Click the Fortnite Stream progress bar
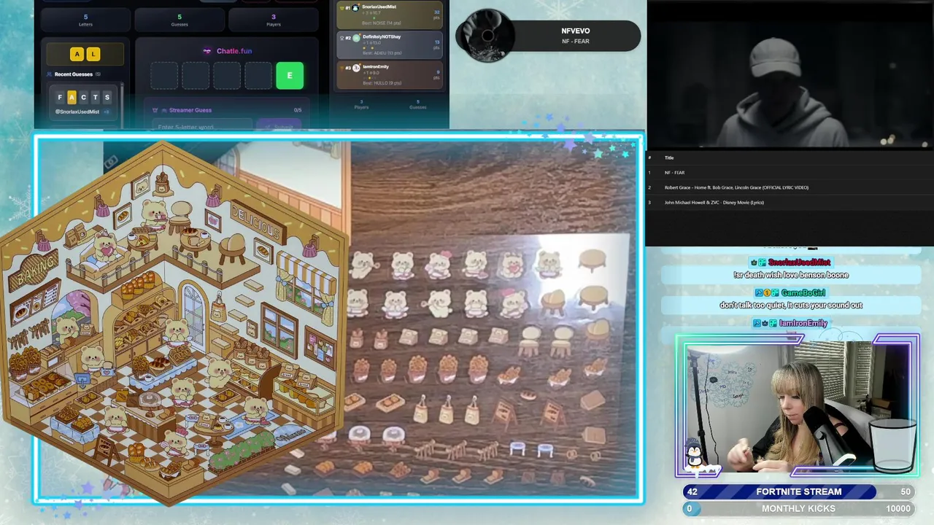934x525 pixels. pos(798,491)
